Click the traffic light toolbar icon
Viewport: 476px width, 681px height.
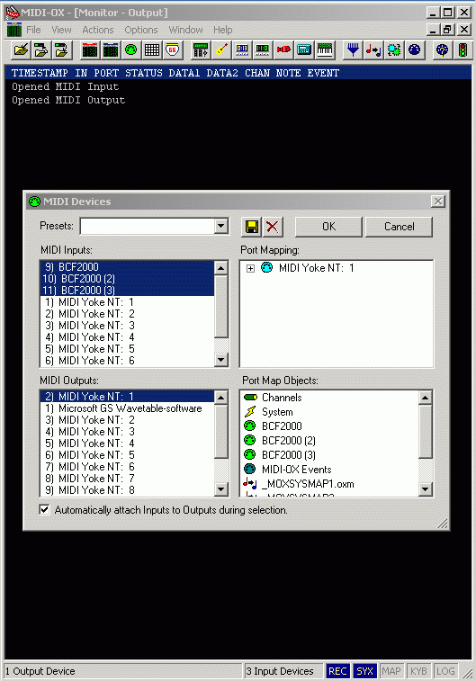click(x=463, y=50)
